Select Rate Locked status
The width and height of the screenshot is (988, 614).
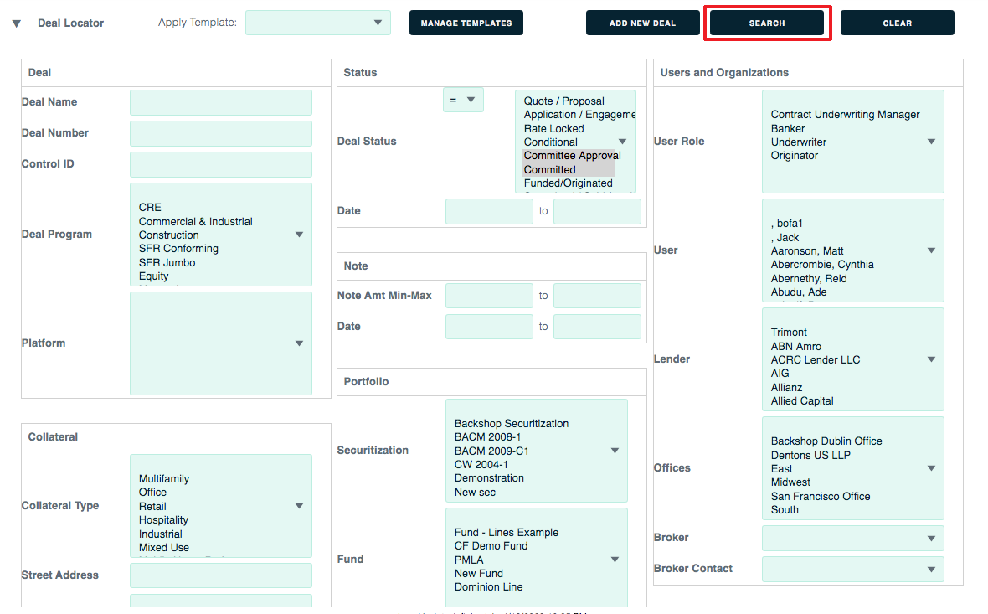tap(553, 129)
